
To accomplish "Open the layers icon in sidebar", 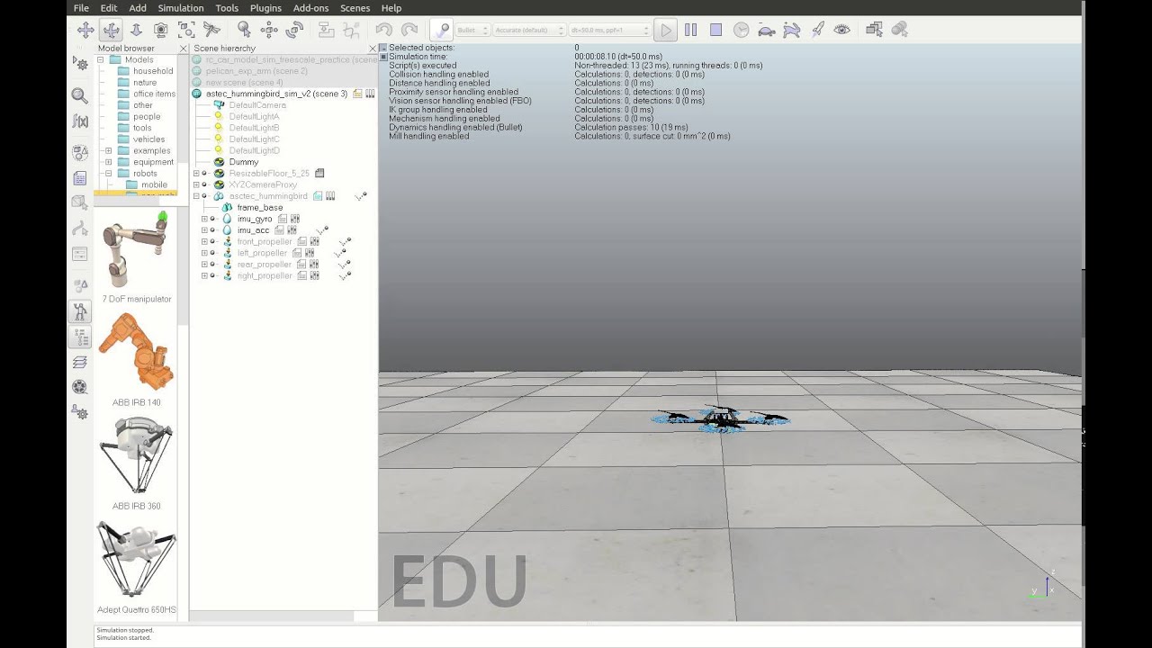I will (80, 363).
